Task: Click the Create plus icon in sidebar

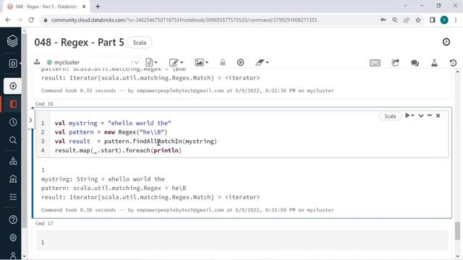Action: pyautogui.click(x=13, y=86)
